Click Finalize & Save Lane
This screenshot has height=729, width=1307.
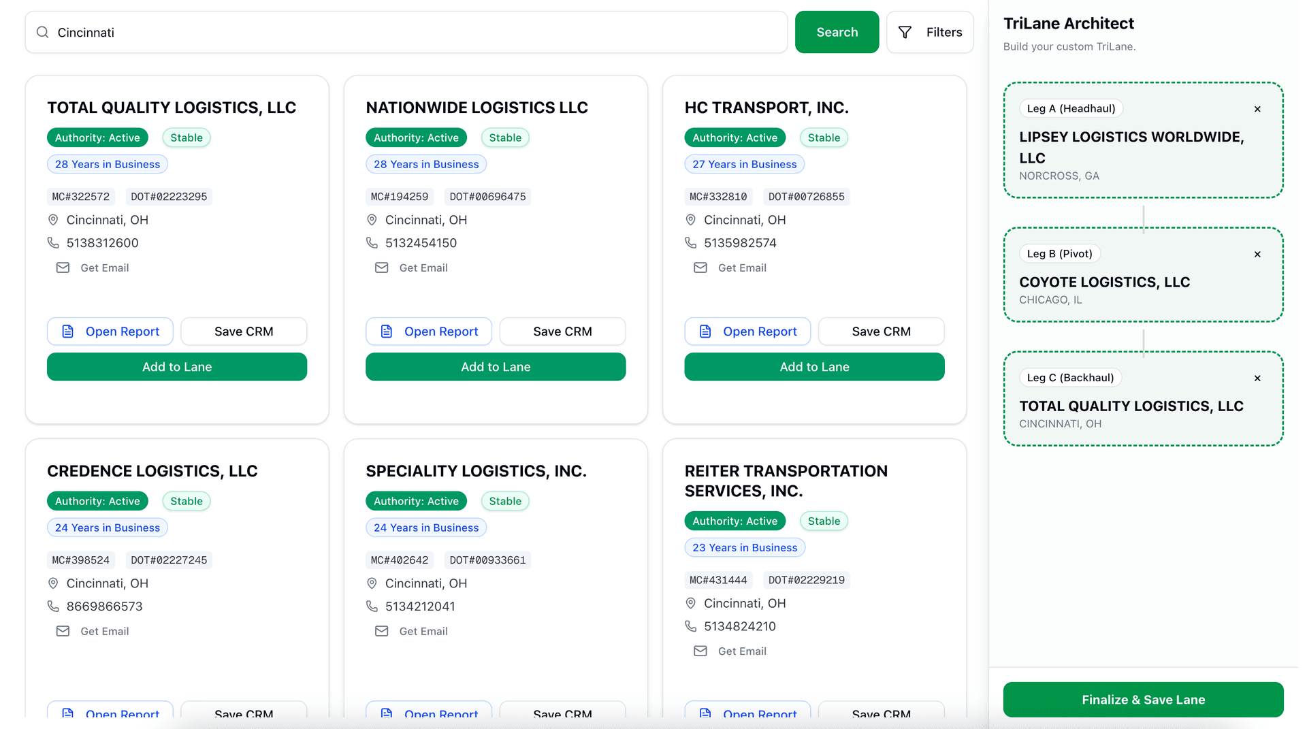1143,699
